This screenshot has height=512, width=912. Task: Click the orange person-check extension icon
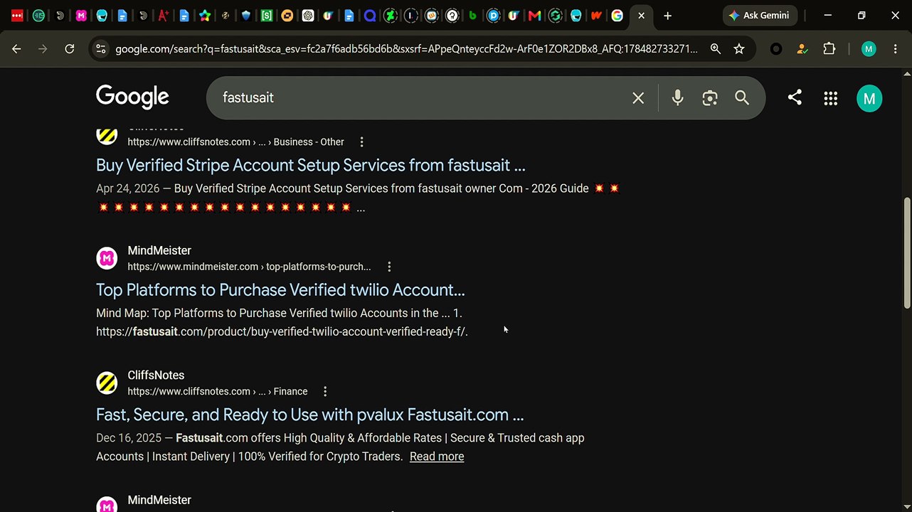coord(802,48)
